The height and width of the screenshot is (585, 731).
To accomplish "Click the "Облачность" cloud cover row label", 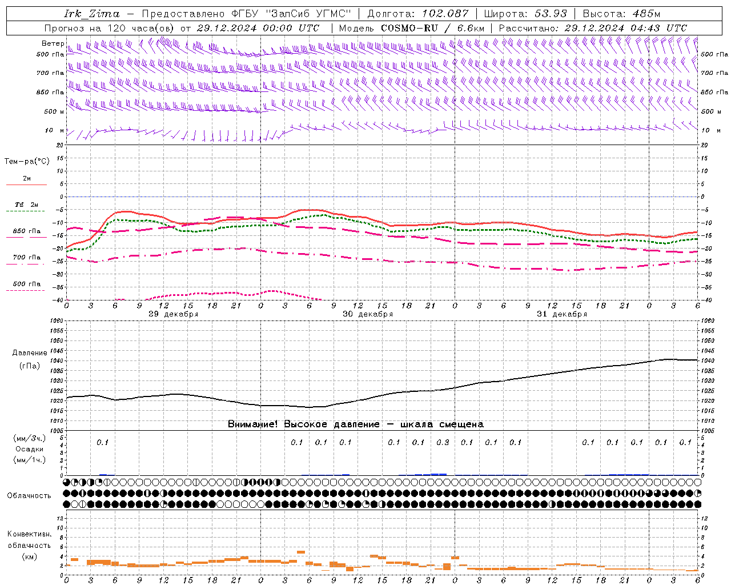I will coord(29,496).
